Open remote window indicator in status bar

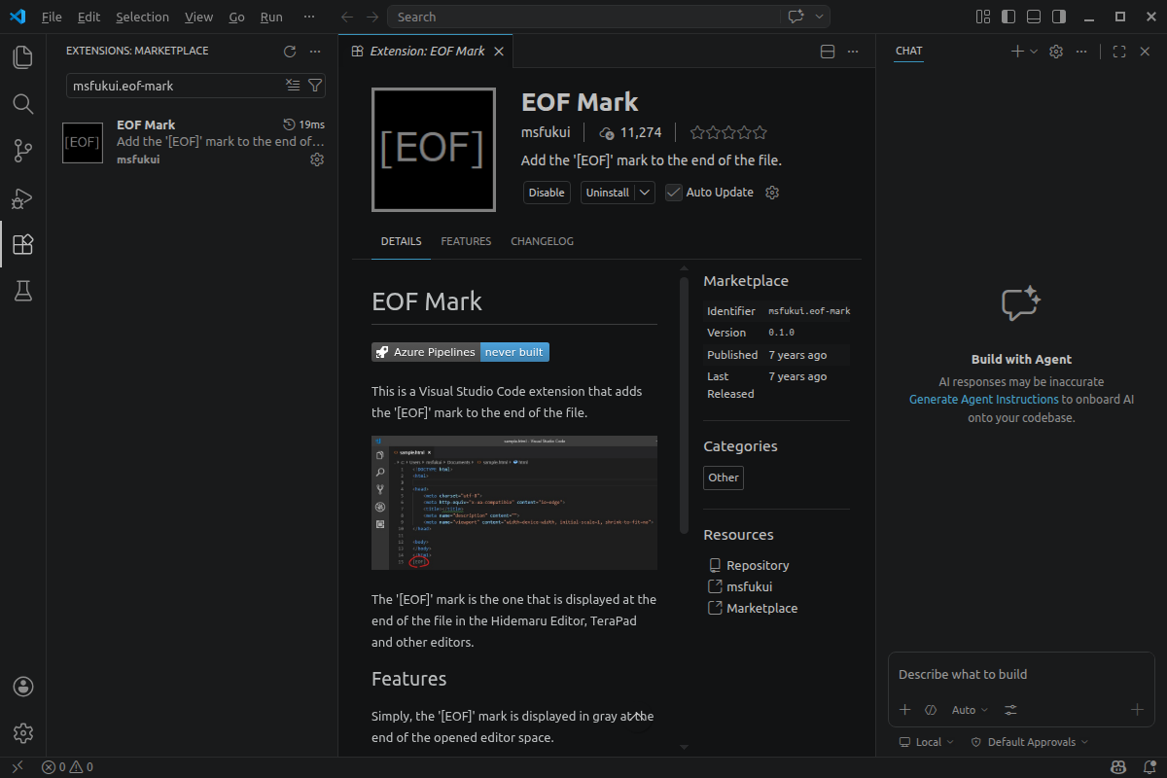pos(18,767)
